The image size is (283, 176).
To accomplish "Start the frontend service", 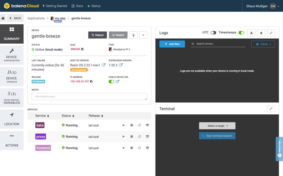I will (123, 148).
